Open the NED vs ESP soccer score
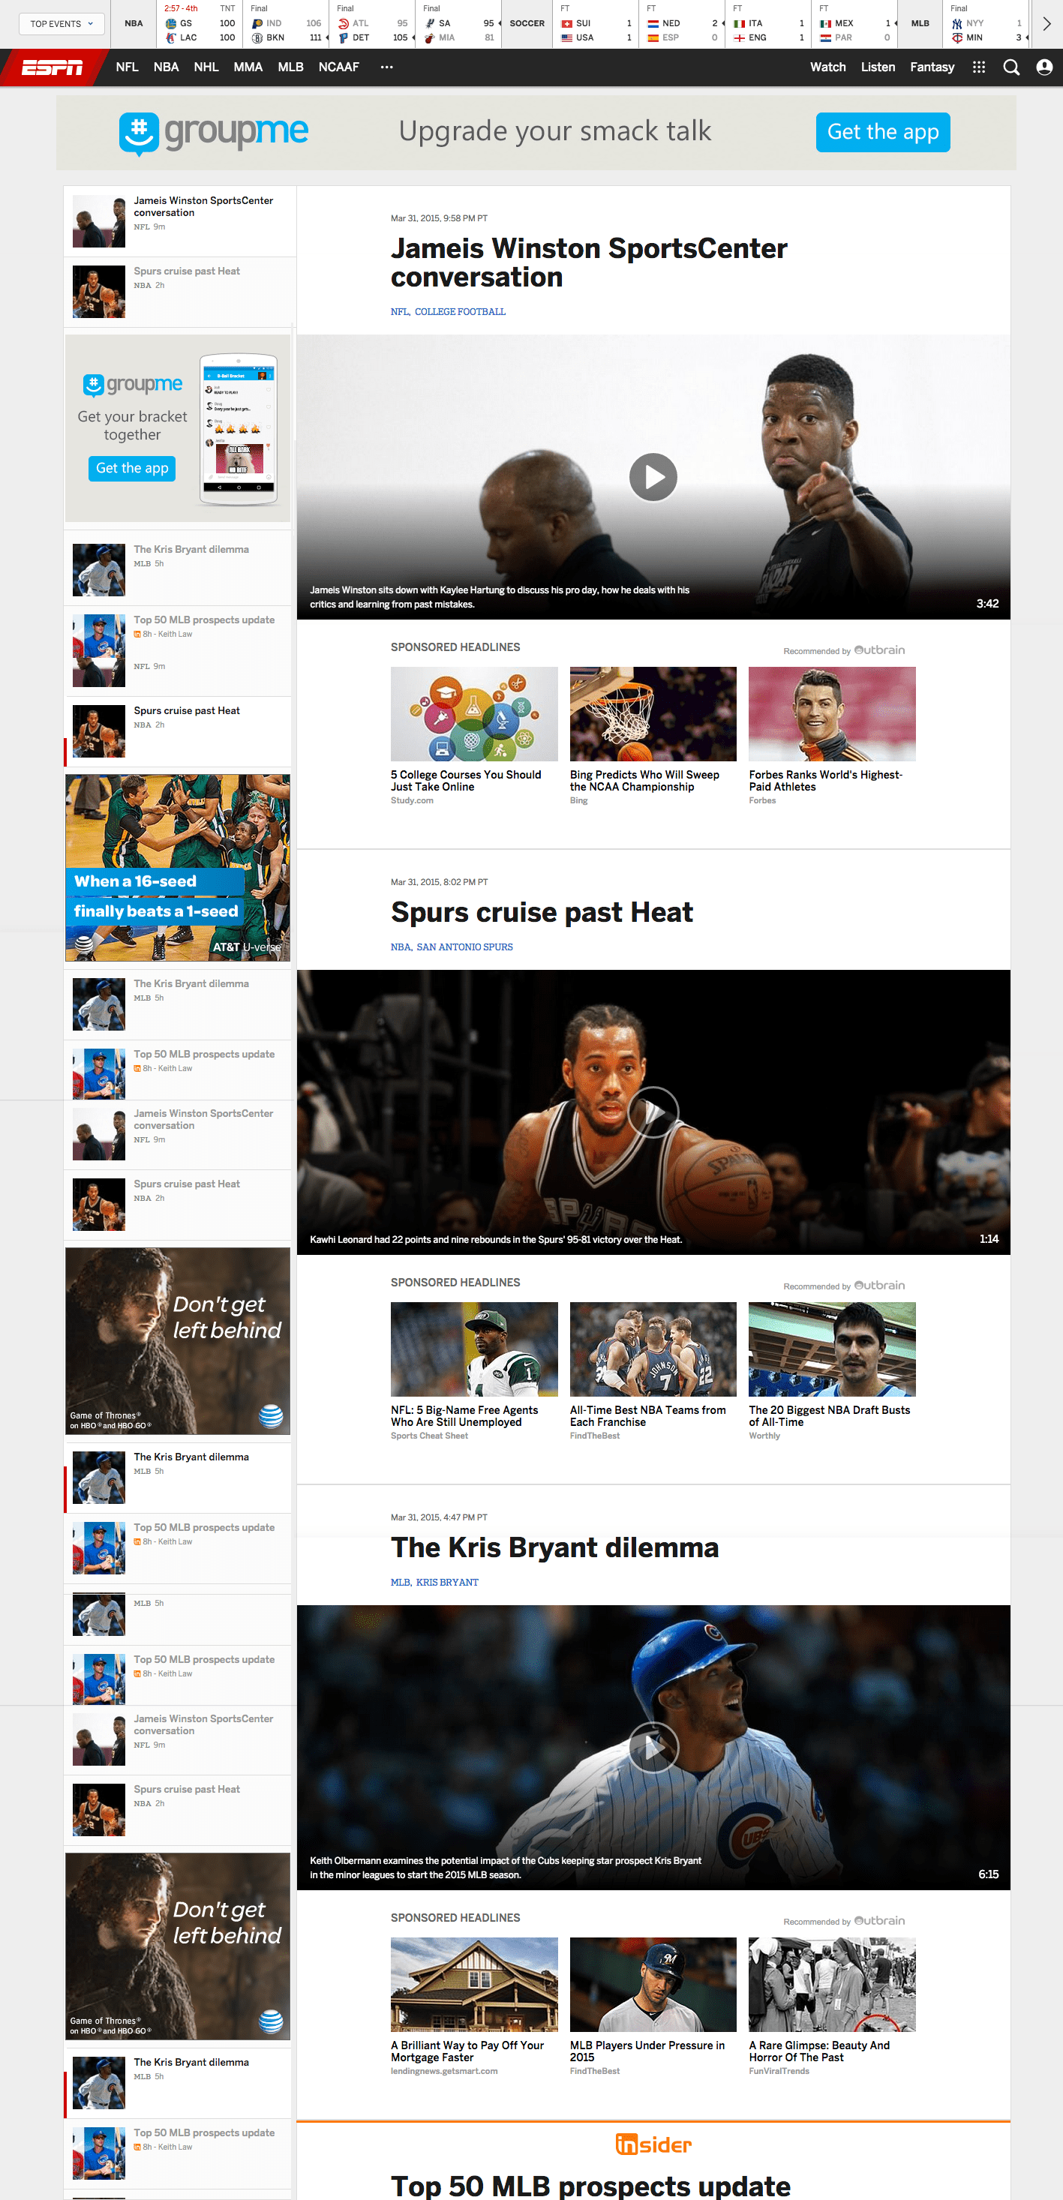 click(681, 25)
